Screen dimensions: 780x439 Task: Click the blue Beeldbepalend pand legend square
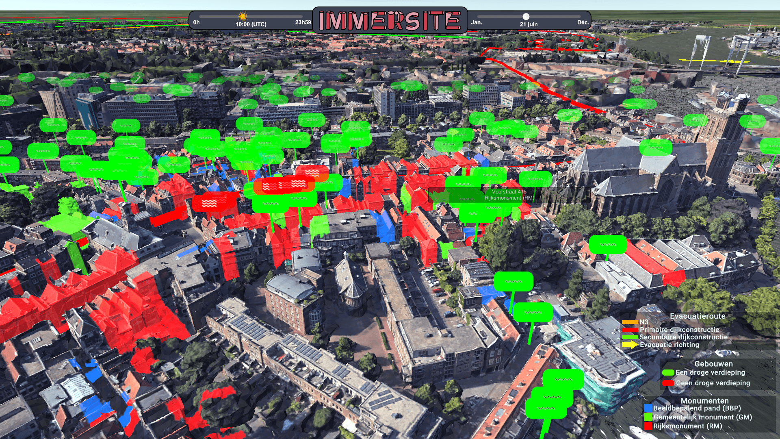[648, 408]
